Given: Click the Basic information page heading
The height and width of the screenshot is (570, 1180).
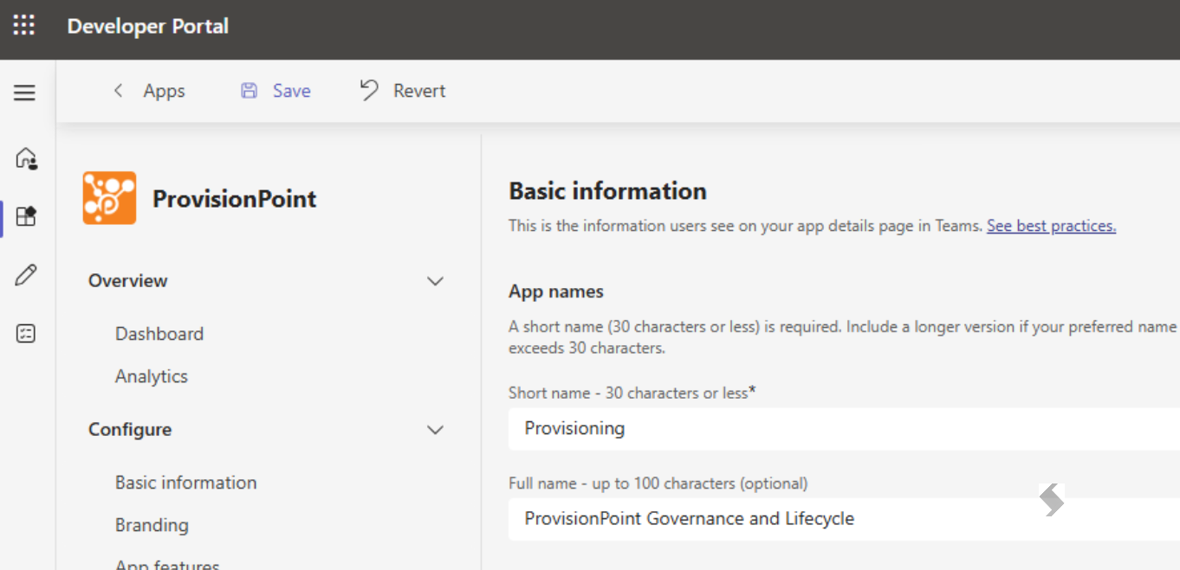Looking at the screenshot, I should click(608, 191).
